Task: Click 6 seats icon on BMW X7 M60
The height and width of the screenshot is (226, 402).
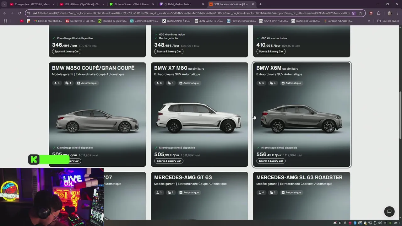Action: coord(159,83)
